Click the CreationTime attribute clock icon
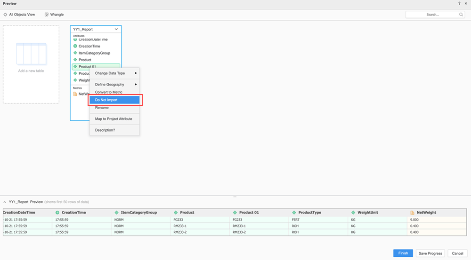The image size is (471, 260). [x=75, y=46]
